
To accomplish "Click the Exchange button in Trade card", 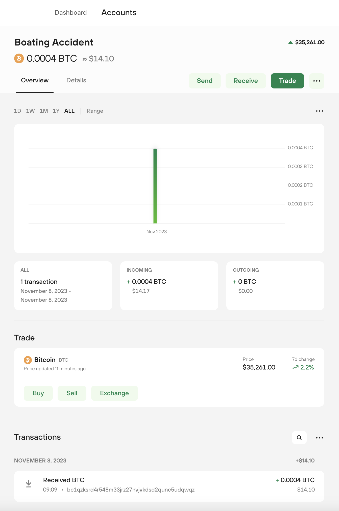I will pos(114,393).
